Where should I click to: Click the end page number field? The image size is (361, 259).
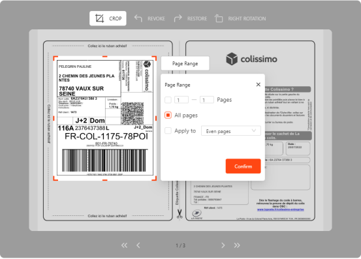click(x=207, y=100)
